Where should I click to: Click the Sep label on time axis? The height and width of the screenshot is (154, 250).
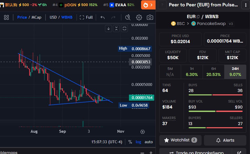[63, 131]
